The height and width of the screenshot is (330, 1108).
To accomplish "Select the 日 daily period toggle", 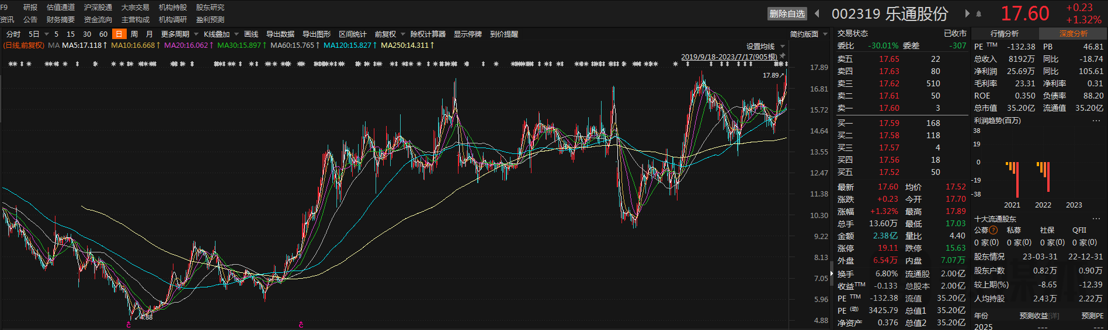I will (x=119, y=34).
